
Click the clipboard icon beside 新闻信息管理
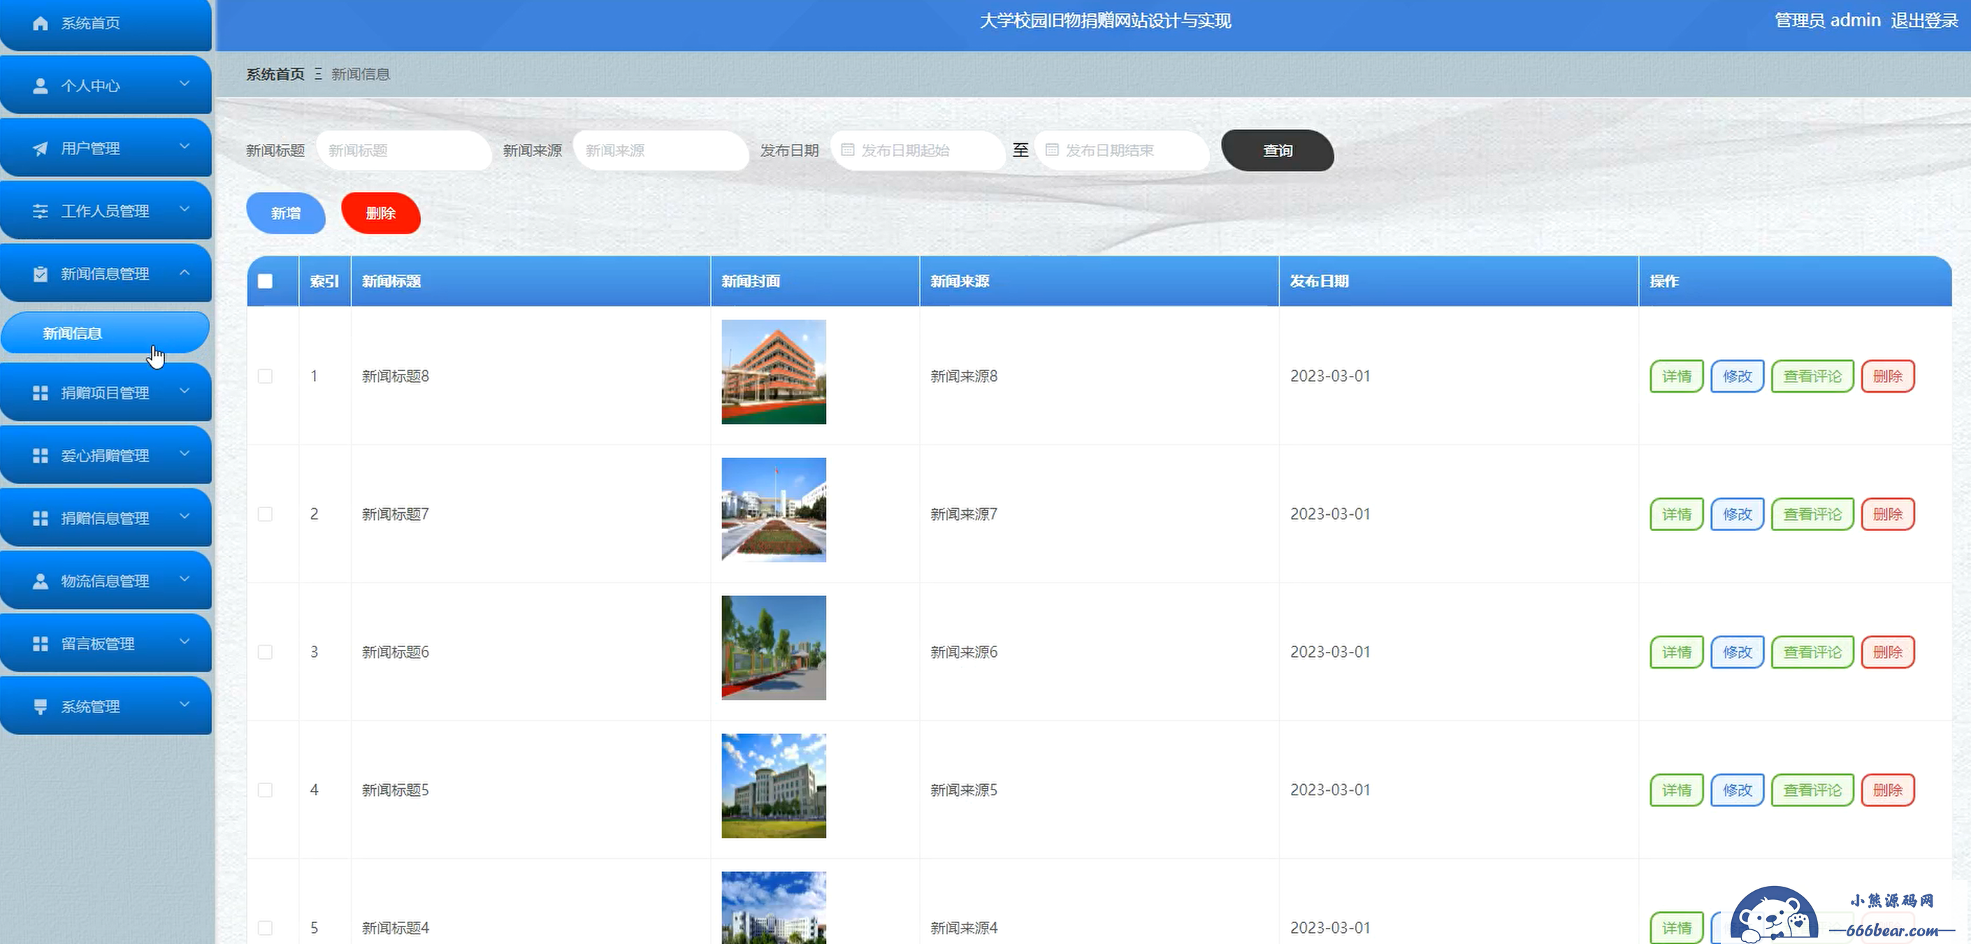point(41,274)
